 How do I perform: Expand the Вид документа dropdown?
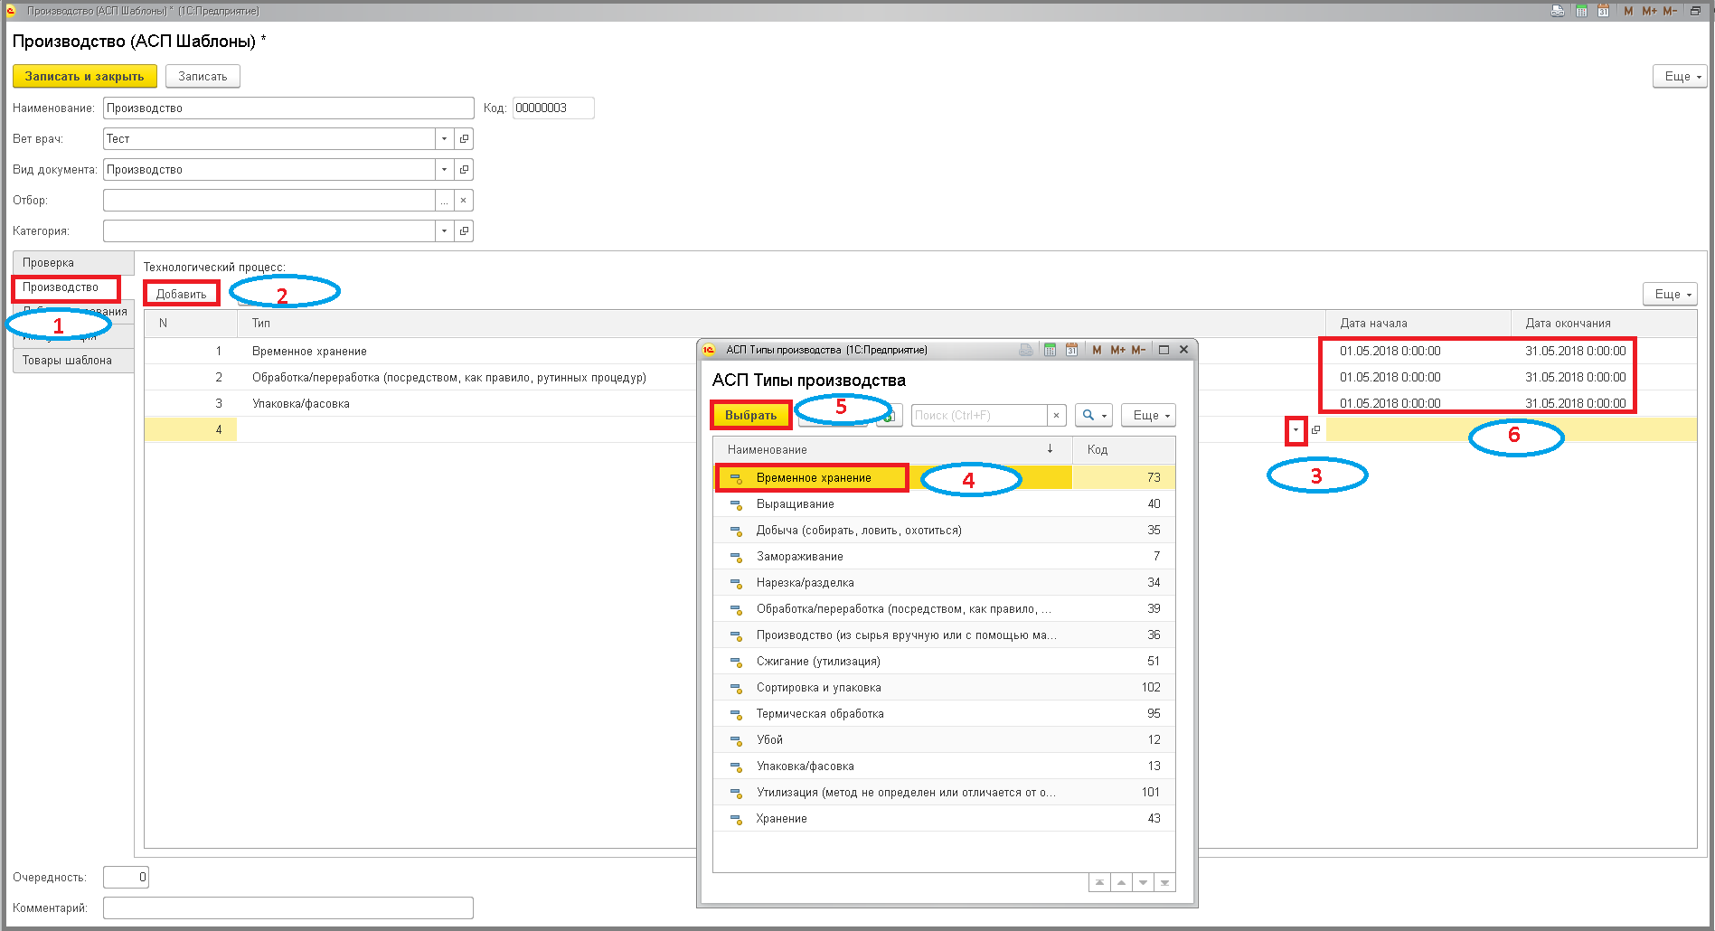click(x=444, y=170)
